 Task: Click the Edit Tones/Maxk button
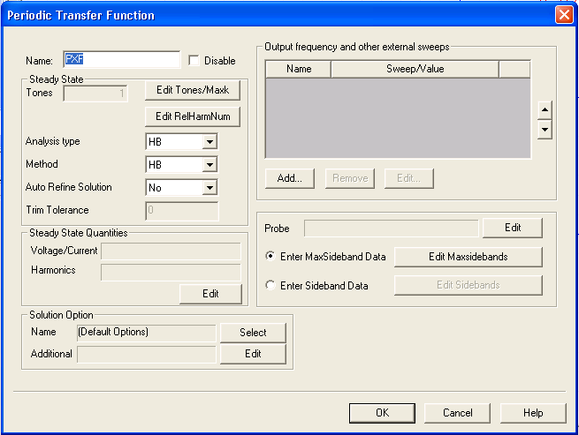click(x=192, y=91)
